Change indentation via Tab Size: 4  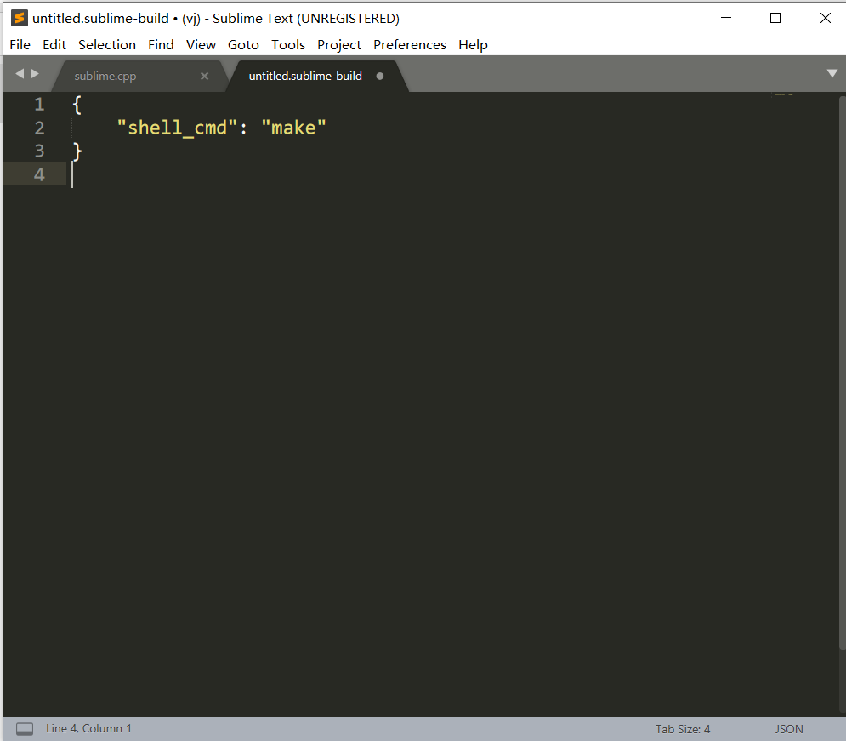click(683, 729)
